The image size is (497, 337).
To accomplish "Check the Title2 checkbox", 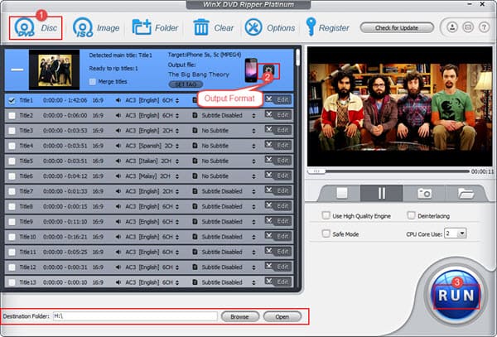I will pos(12,116).
